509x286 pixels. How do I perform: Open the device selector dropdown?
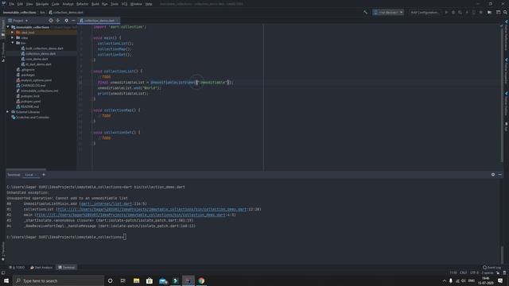(388, 13)
